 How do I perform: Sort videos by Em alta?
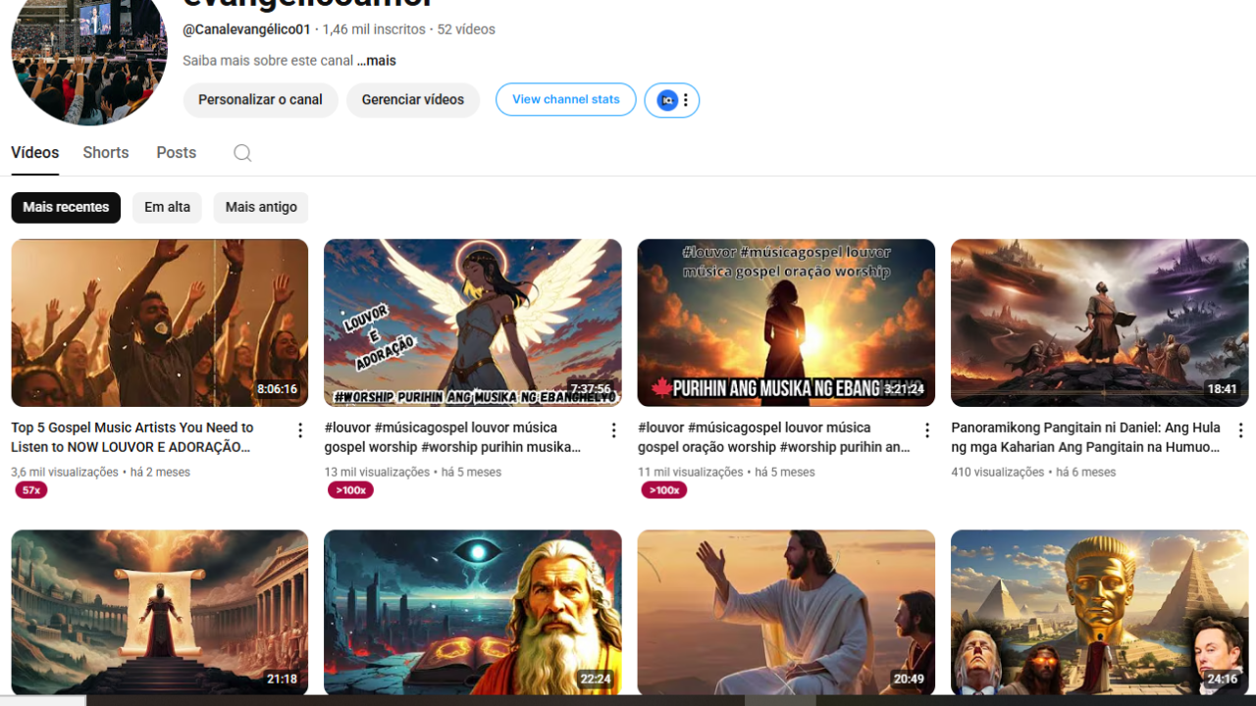click(167, 208)
